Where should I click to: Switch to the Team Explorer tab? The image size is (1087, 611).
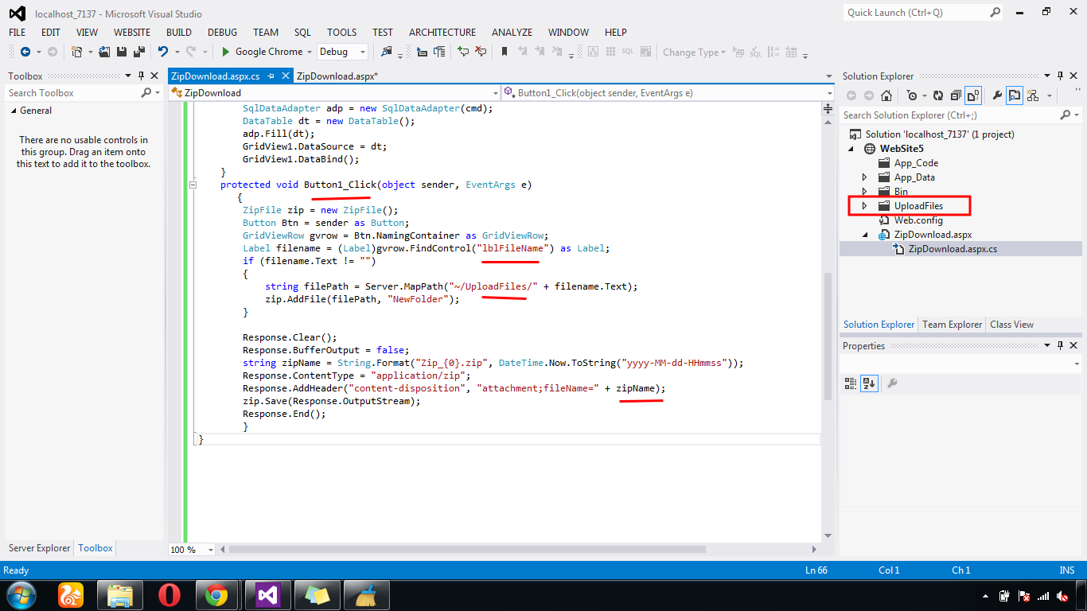pyautogui.click(x=953, y=325)
